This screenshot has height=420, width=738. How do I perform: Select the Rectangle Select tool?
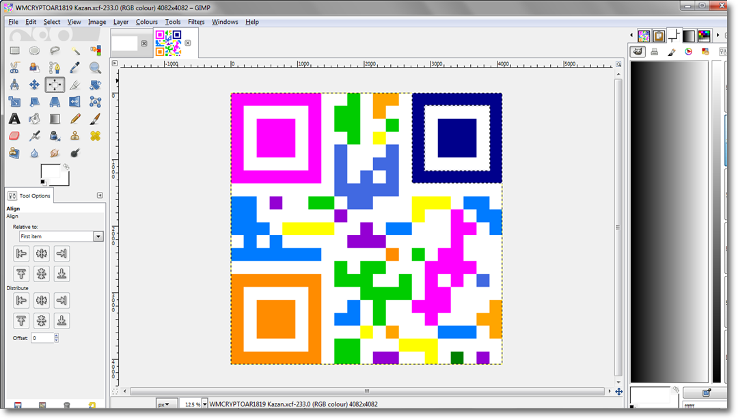(x=14, y=51)
